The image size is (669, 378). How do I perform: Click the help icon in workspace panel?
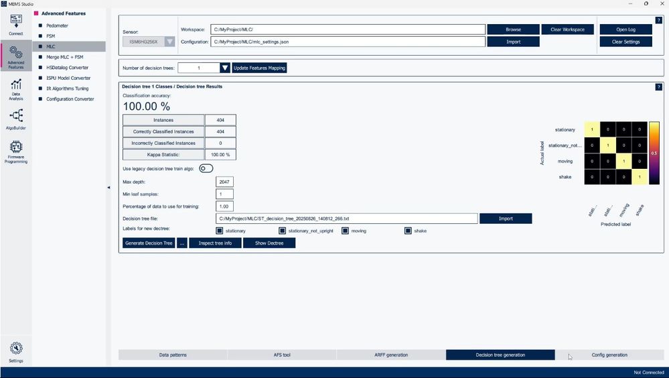pos(659,20)
